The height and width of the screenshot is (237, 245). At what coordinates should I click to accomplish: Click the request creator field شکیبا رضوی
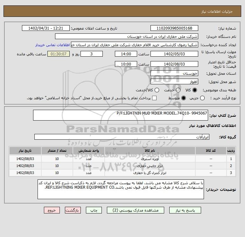point(135,45)
